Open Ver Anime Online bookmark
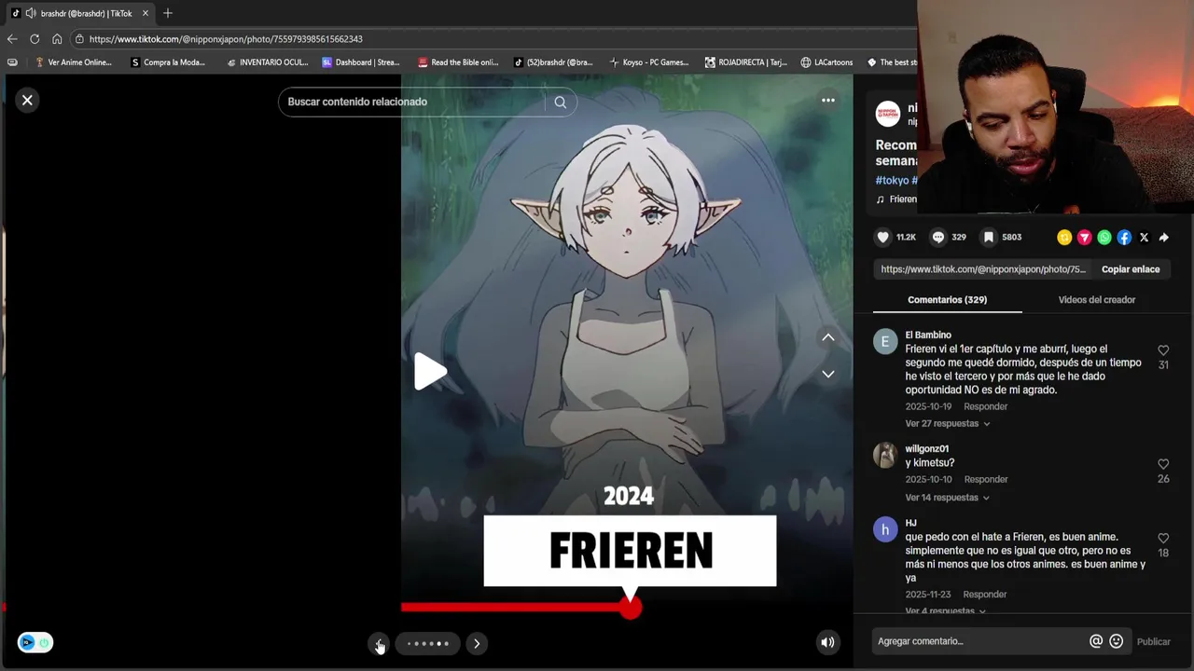 pos(73,62)
